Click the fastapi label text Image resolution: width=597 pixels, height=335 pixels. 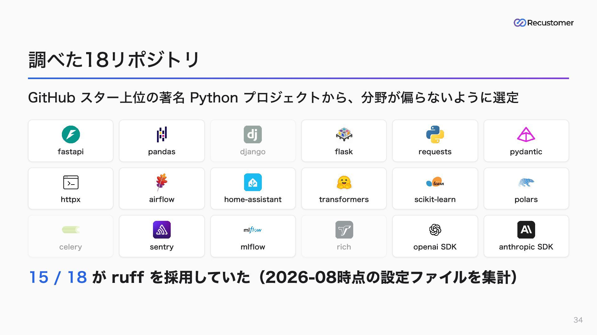point(71,152)
